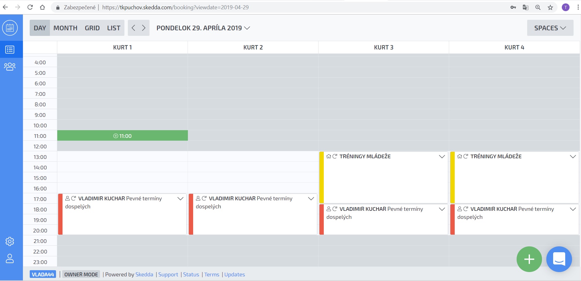Open the zoom magnifier icon in address bar
581x281 pixels.
[x=538, y=7]
